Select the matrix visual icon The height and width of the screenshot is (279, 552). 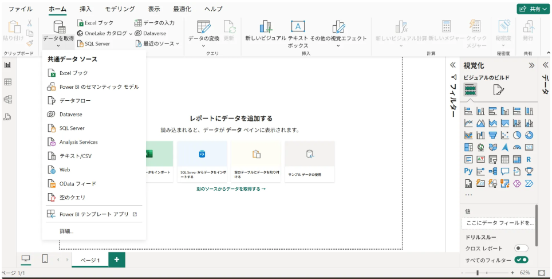click(x=517, y=160)
